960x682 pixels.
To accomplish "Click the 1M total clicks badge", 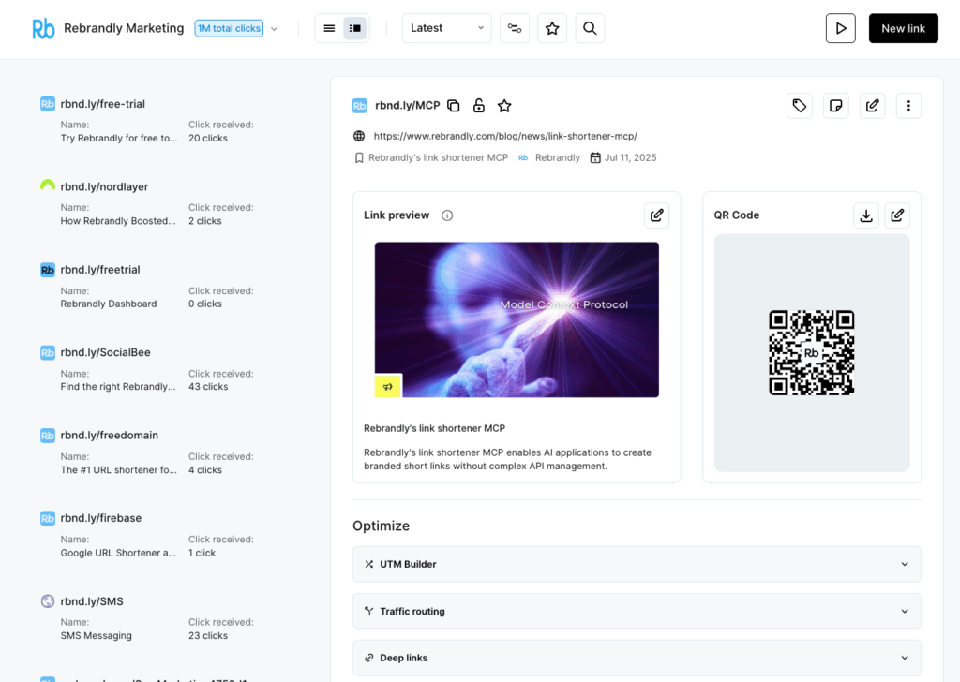I will point(229,28).
